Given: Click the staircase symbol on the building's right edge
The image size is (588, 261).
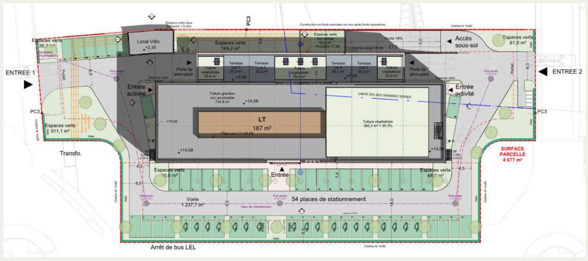Looking at the screenshot, I should coord(438,131).
